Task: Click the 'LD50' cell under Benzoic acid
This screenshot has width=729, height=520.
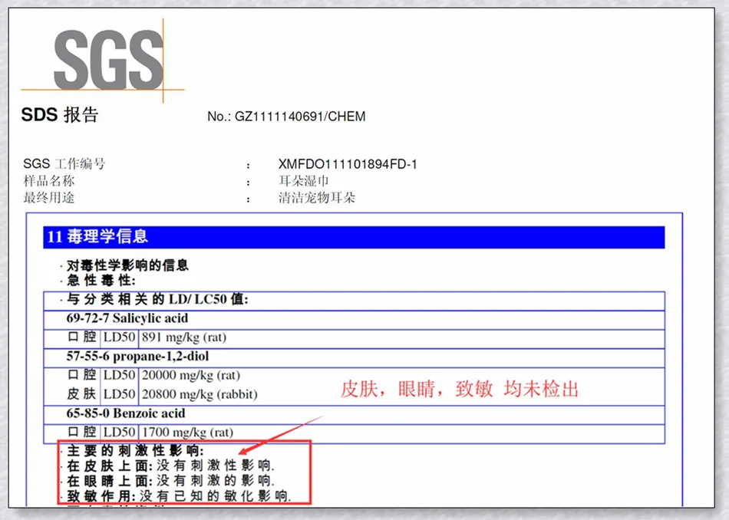Action: (120, 433)
